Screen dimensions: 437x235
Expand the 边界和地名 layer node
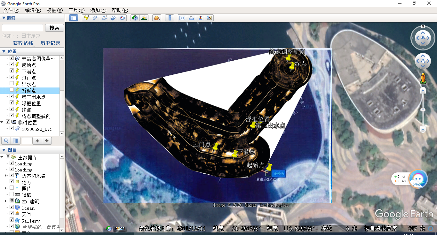point(5,176)
